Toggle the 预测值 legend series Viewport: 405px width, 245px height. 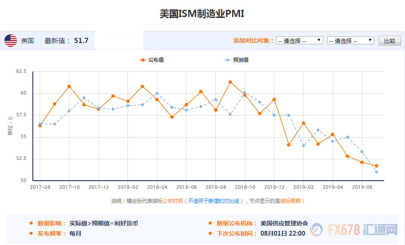pyautogui.click(x=237, y=60)
